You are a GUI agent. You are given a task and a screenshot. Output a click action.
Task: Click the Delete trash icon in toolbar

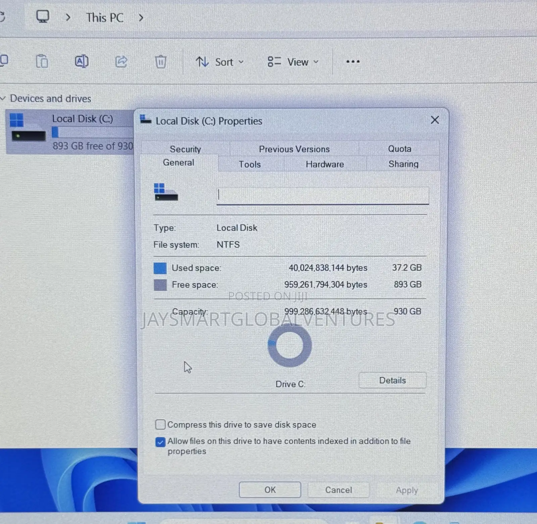161,62
